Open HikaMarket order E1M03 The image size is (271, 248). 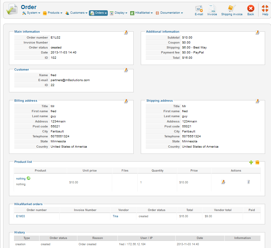point(21,216)
